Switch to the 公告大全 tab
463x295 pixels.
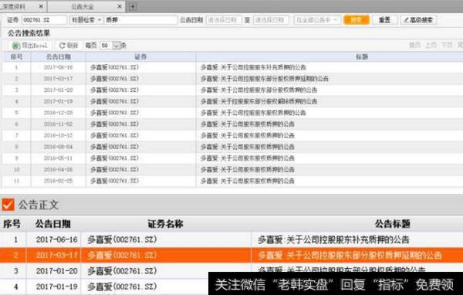83,6
